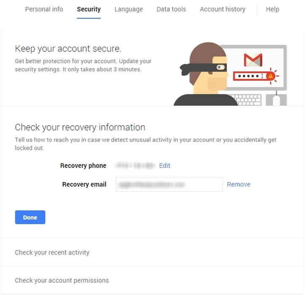The height and width of the screenshot is (295, 306).
Task: Click the keyboard graphic in illustration
Action: click(247, 100)
